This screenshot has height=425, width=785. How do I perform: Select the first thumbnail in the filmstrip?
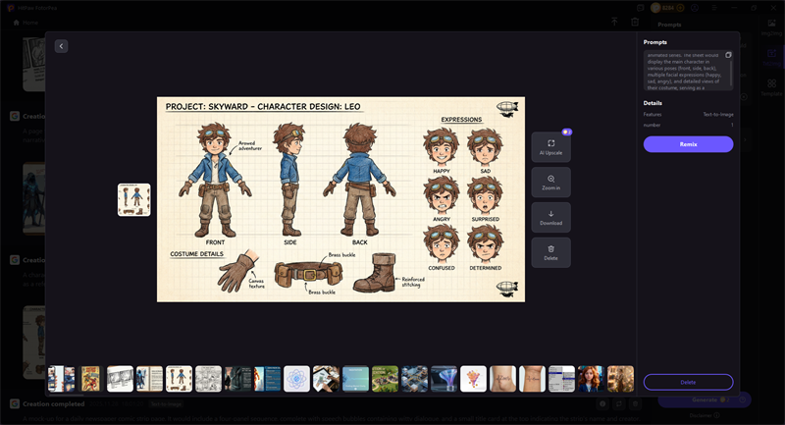pyautogui.click(x=61, y=379)
